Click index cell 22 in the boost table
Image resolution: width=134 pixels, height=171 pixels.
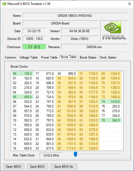tap(37, 97)
